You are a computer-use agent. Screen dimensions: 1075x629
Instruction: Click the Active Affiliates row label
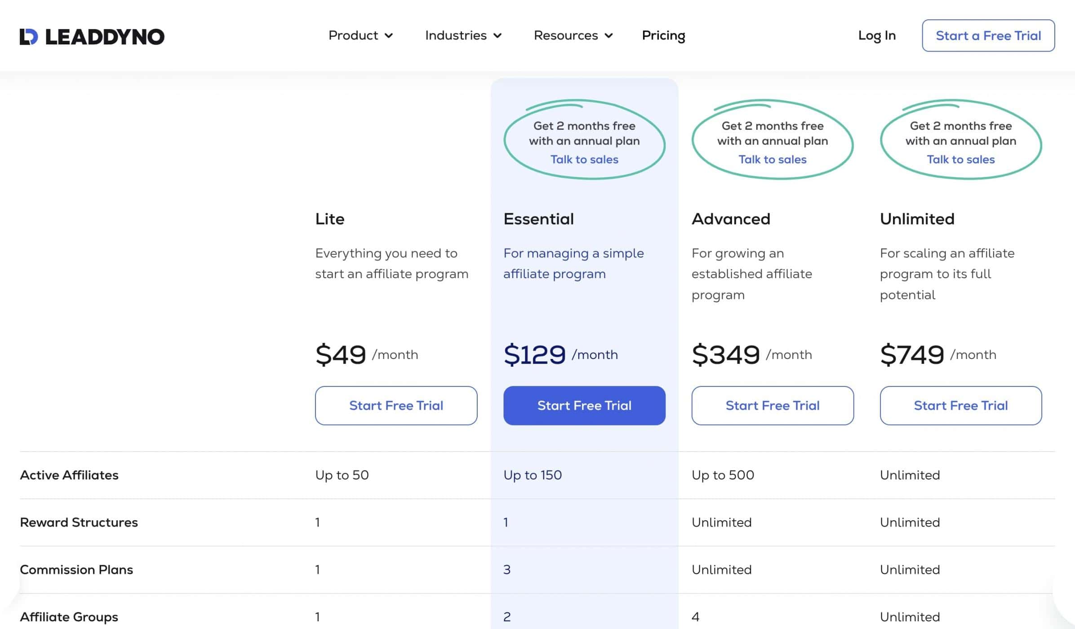[69, 475]
